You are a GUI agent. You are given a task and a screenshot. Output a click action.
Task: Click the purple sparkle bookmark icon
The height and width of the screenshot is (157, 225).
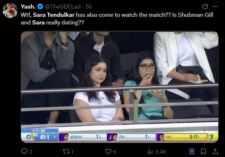tap(192, 151)
